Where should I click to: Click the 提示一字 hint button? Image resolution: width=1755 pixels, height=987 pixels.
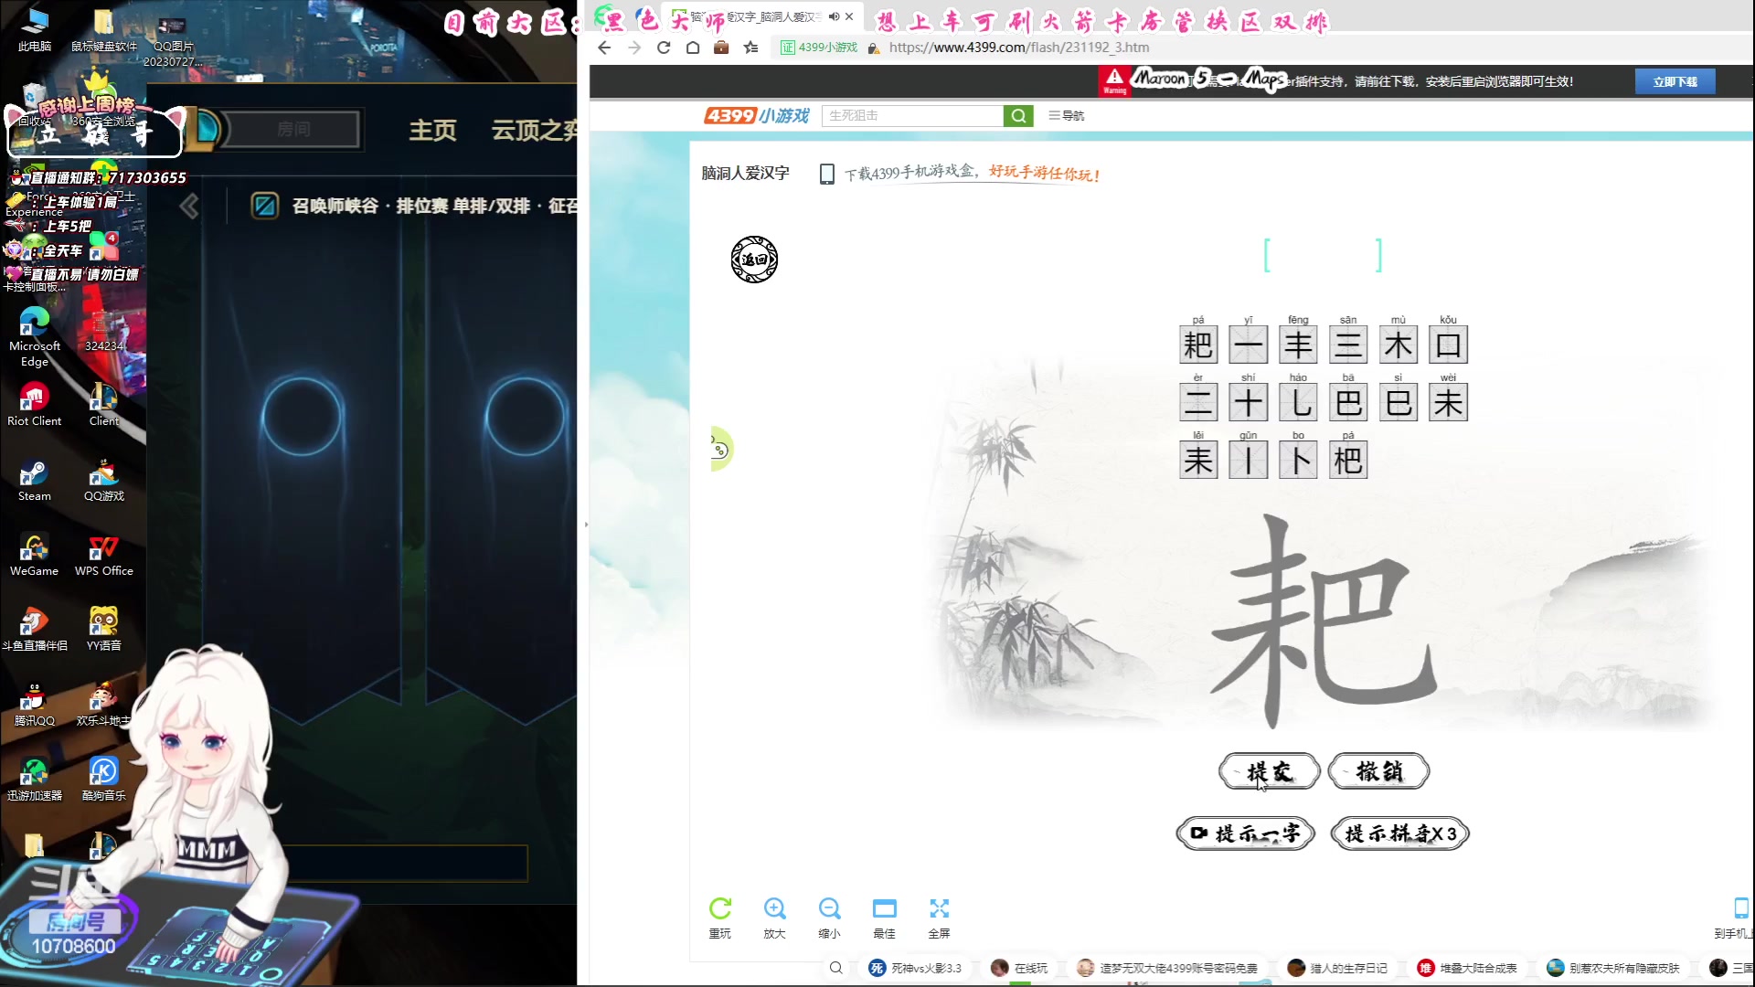[1244, 833]
